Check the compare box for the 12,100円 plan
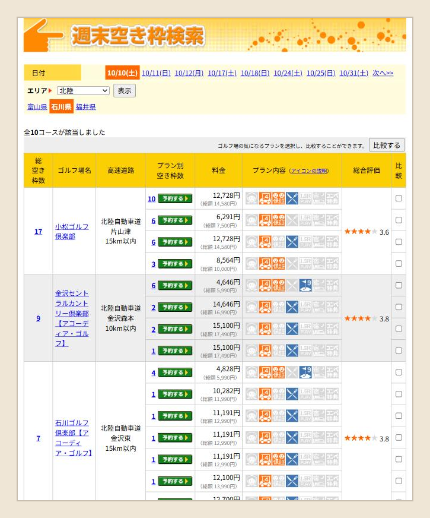Viewport: 430px width, 518px height. click(399, 481)
